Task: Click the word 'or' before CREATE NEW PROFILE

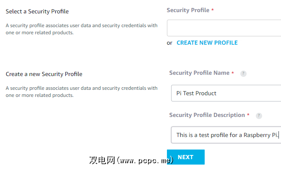Action: click(169, 43)
